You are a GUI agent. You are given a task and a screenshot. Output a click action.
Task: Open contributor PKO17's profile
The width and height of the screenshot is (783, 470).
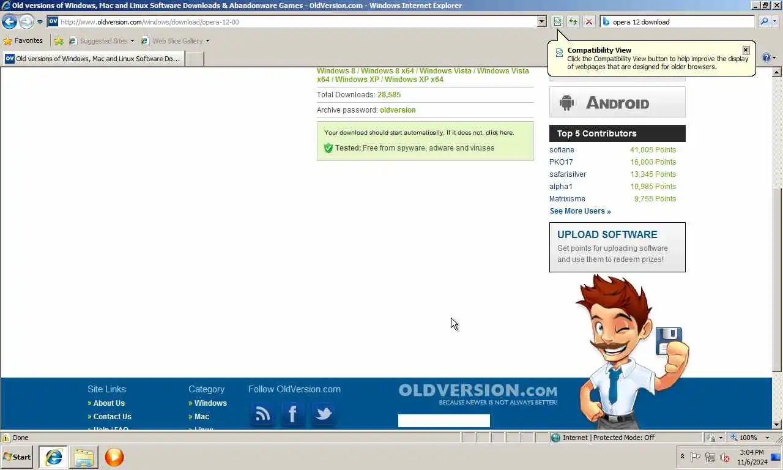pyautogui.click(x=561, y=162)
